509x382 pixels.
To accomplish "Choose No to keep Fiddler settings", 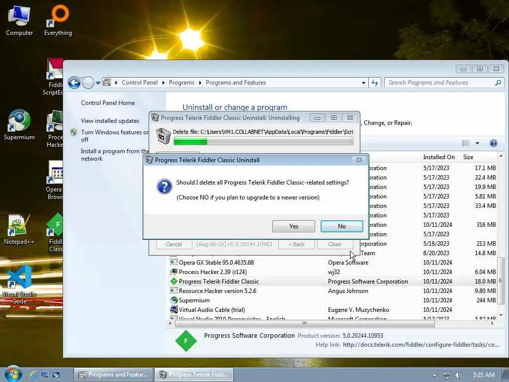I will coord(341,226).
